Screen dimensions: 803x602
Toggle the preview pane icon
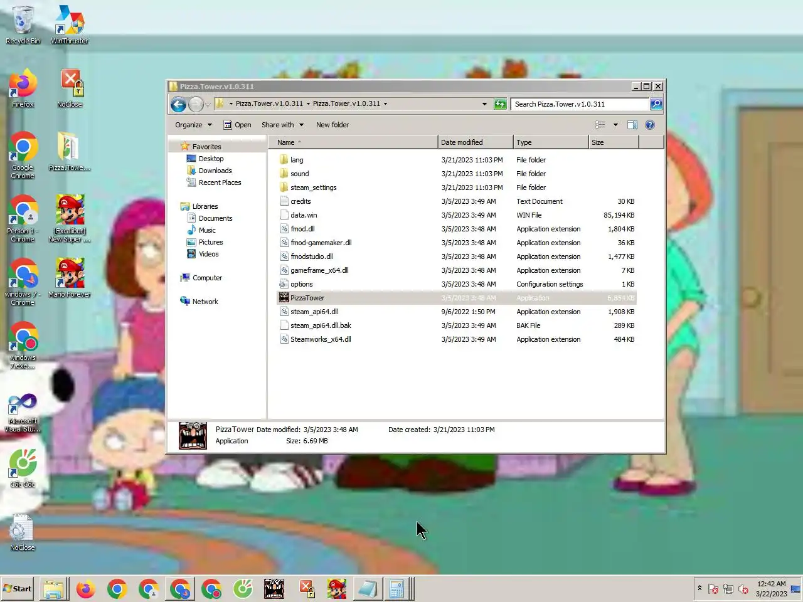point(632,125)
